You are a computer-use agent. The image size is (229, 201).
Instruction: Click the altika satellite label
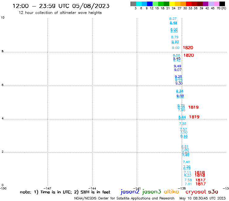point(171,192)
